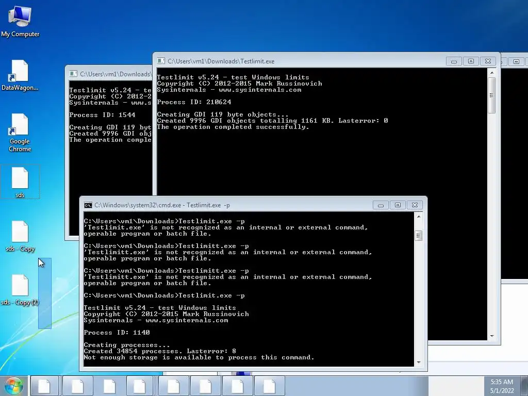Click 'Creating processes...' line in cmd window

(127, 345)
